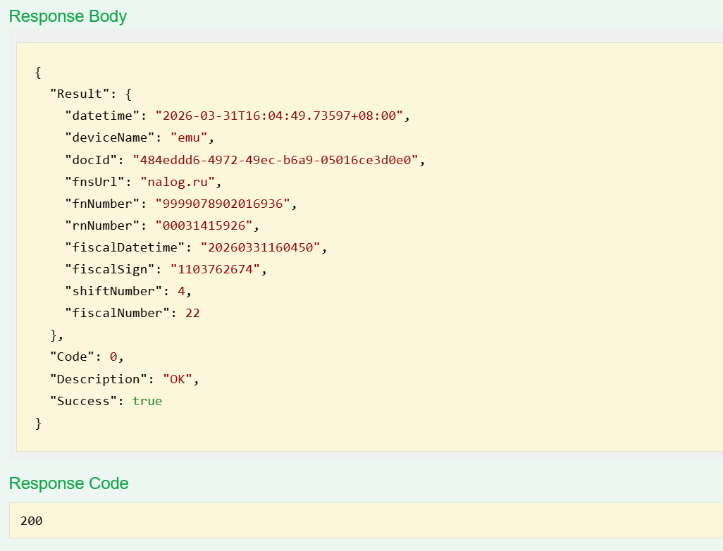Click the Response Code heading

coord(68,483)
